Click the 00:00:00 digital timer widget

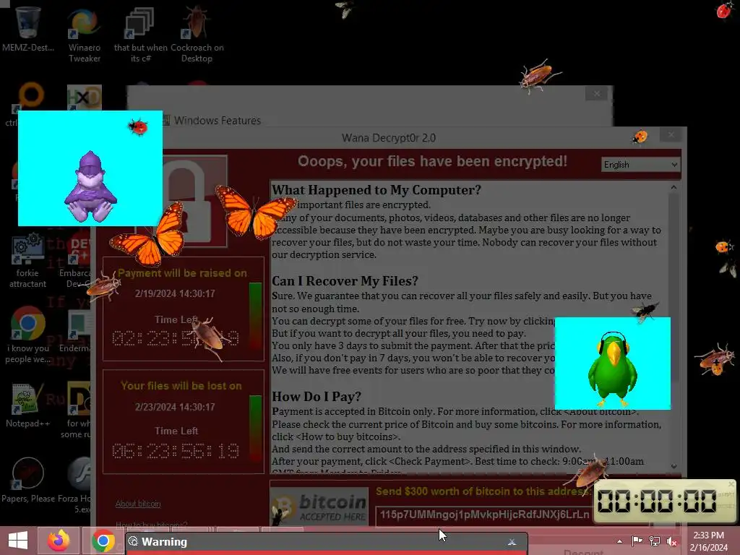click(657, 502)
